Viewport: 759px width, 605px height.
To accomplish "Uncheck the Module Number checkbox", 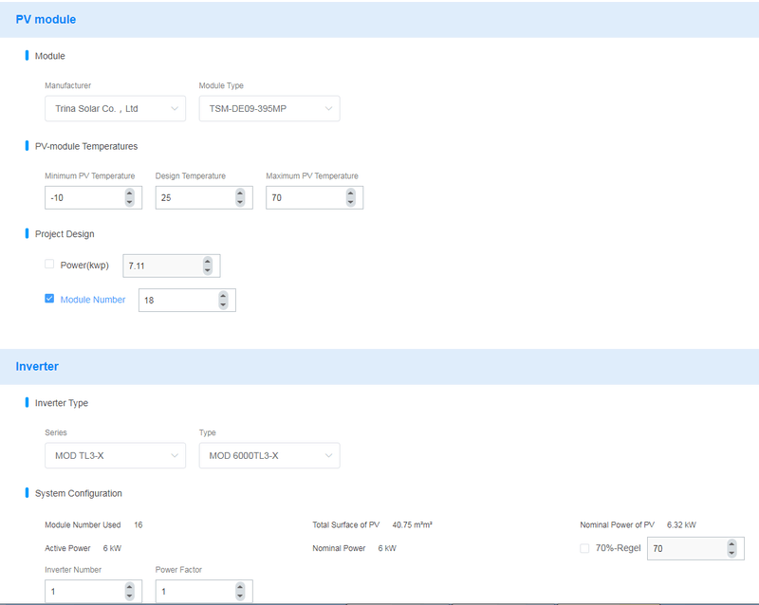I will [x=48, y=299].
